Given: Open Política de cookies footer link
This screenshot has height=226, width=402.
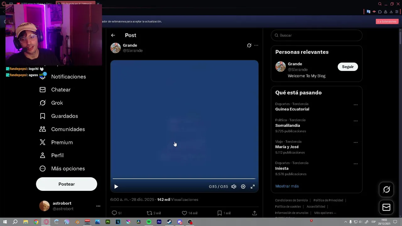Looking at the screenshot, I should tap(288, 207).
